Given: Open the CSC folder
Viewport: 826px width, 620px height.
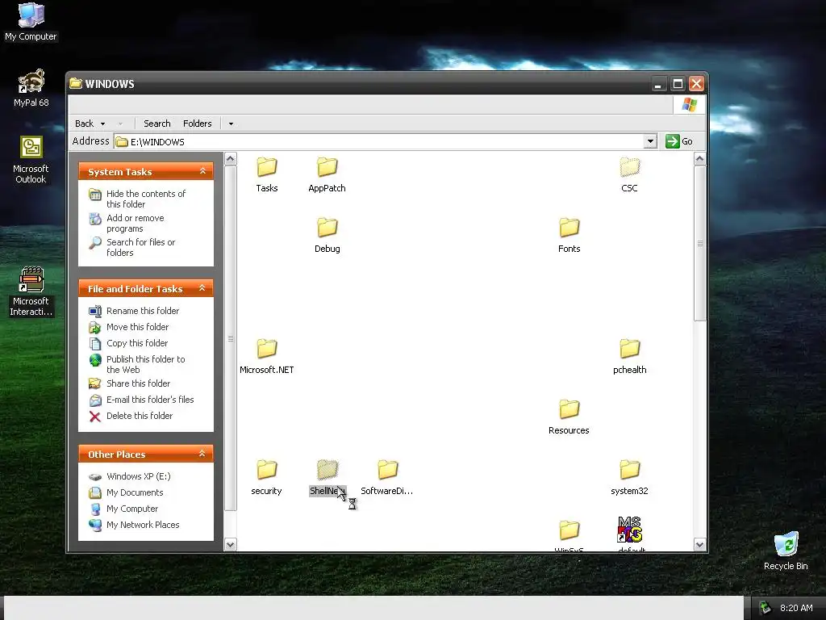Looking at the screenshot, I should (x=629, y=175).
